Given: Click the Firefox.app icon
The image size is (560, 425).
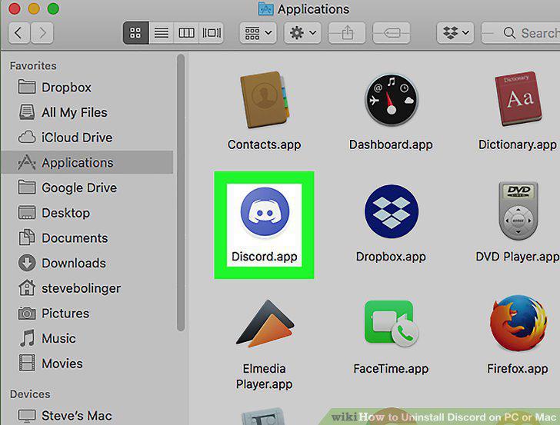Looking at the screenshot, I should point(518,325).
